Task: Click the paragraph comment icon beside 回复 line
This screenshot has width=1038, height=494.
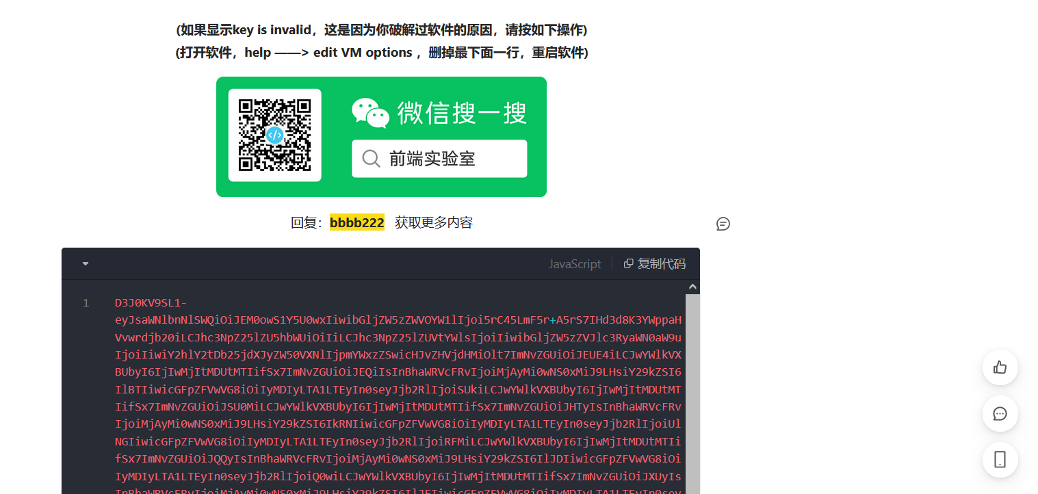Action: coord(723,224)
